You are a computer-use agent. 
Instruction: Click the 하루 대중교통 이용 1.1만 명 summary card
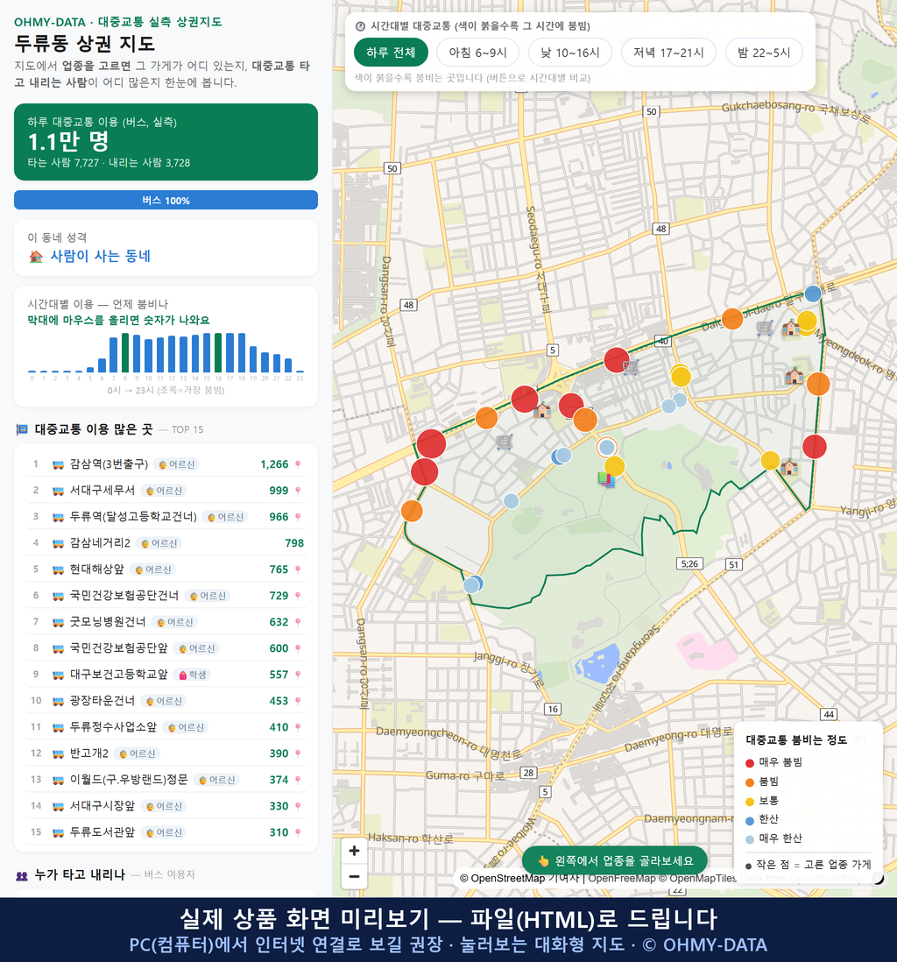(x=166, y=142)
